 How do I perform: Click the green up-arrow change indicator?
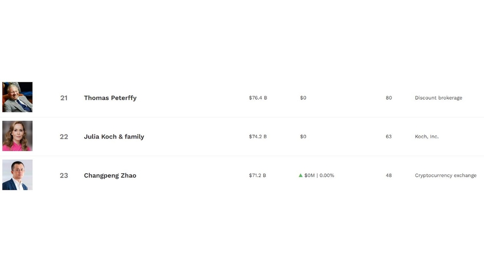click(301, 175)
